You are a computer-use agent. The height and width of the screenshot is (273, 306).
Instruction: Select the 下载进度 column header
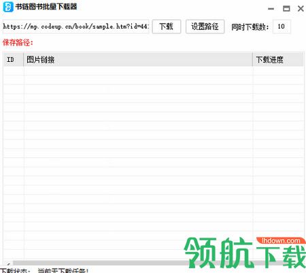(x=278, y=60)
